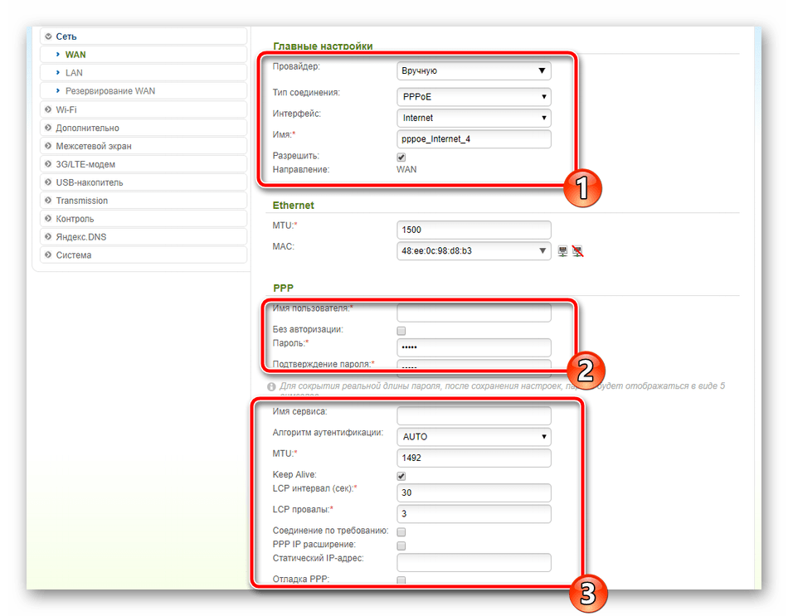
Task: Click the LCP провалы field
Action: pos(474,513)
